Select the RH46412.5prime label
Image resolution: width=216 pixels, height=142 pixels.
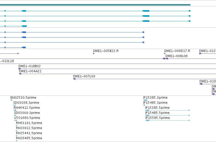(x=27, y=108)
